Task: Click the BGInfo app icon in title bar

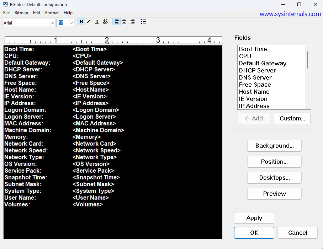Action: click(x=6, y=5)
